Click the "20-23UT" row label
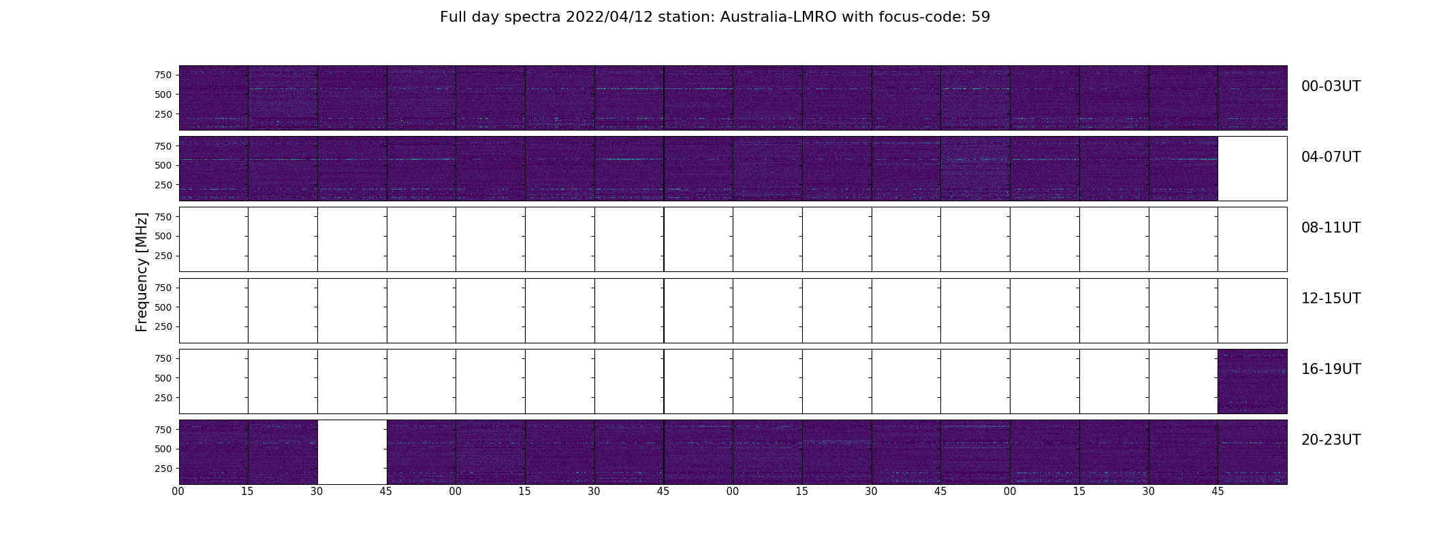 pyautogui.click(x=1331, y=440)
